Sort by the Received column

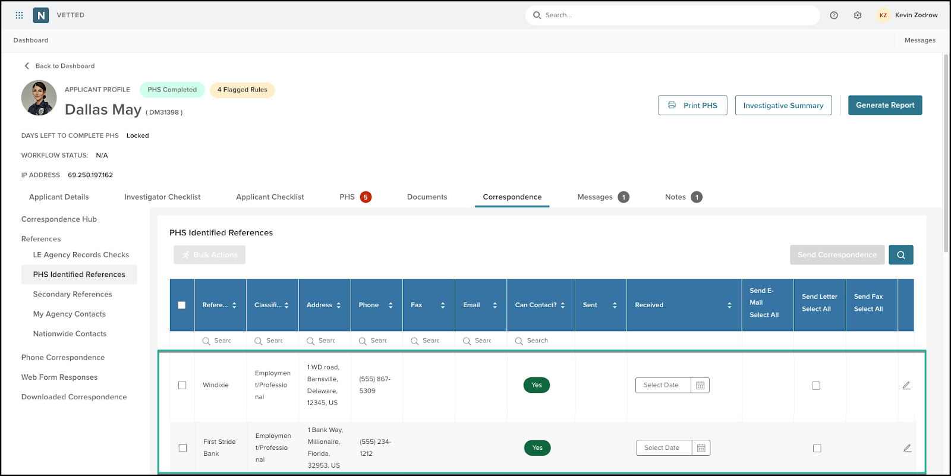[729, 305]
